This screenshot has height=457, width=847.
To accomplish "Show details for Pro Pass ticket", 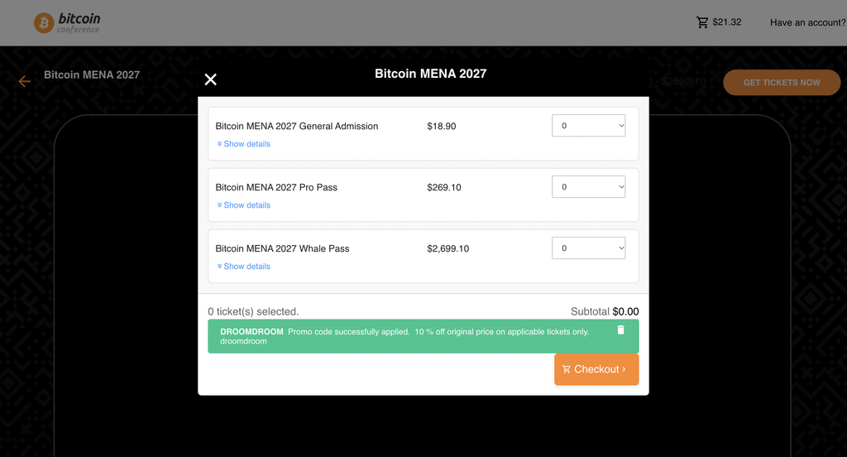I will (244, 205).
